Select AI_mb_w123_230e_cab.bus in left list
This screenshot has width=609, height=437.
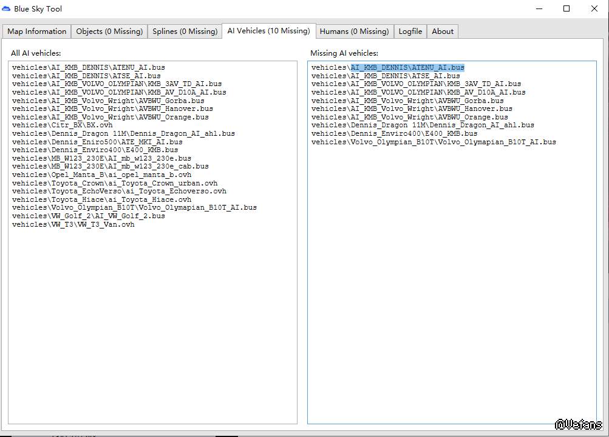click(110, 166)
